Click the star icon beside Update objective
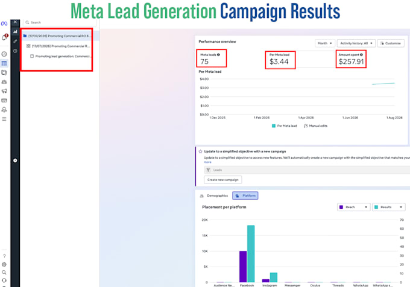The image size is (410, 287). (x=201, y=152)
